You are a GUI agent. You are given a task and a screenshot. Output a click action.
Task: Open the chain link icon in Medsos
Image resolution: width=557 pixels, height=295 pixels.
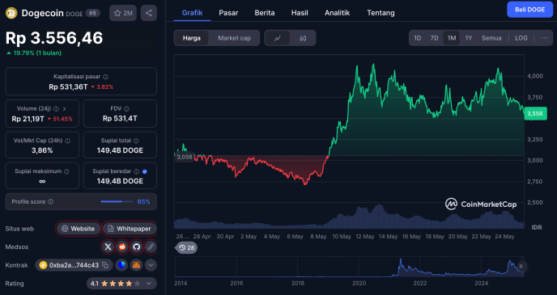(x=151, y=247)
